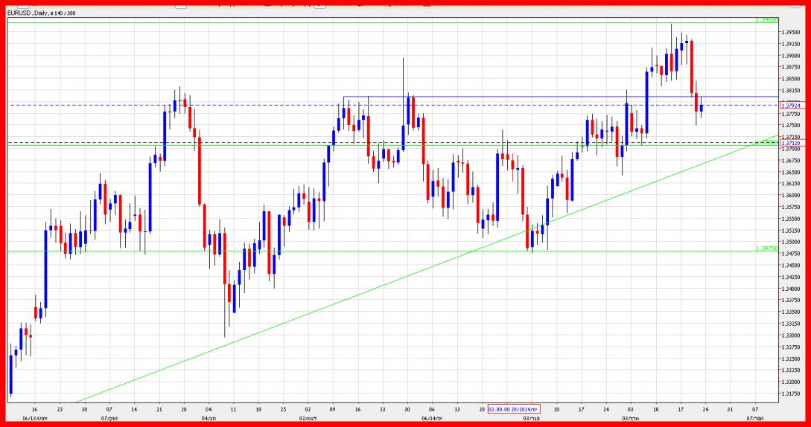The image size is (811, 427).
Task: Click the 1.37120 price marker box
Action: [x=790, y=142]
